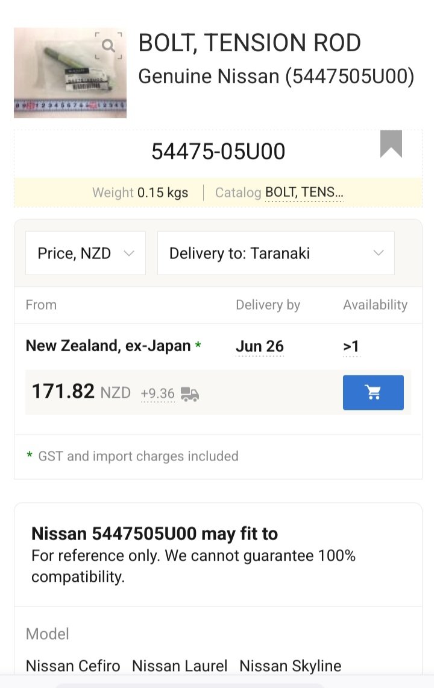Open the Nissan Skyline model link

click(290, 666)
